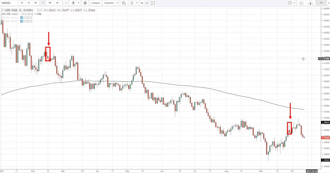Open chart settings gear icon

(85, 3)
